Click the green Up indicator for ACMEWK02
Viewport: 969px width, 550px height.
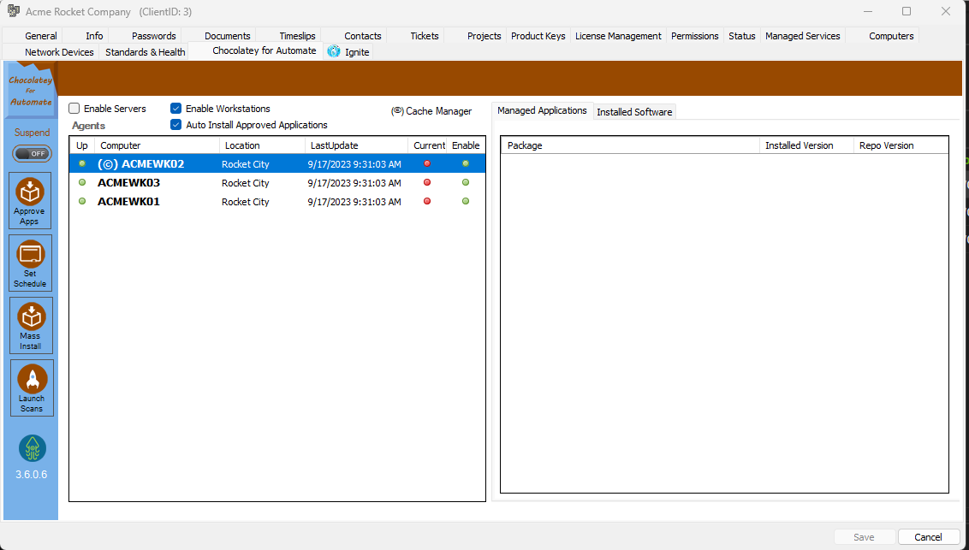coord(82,163)
